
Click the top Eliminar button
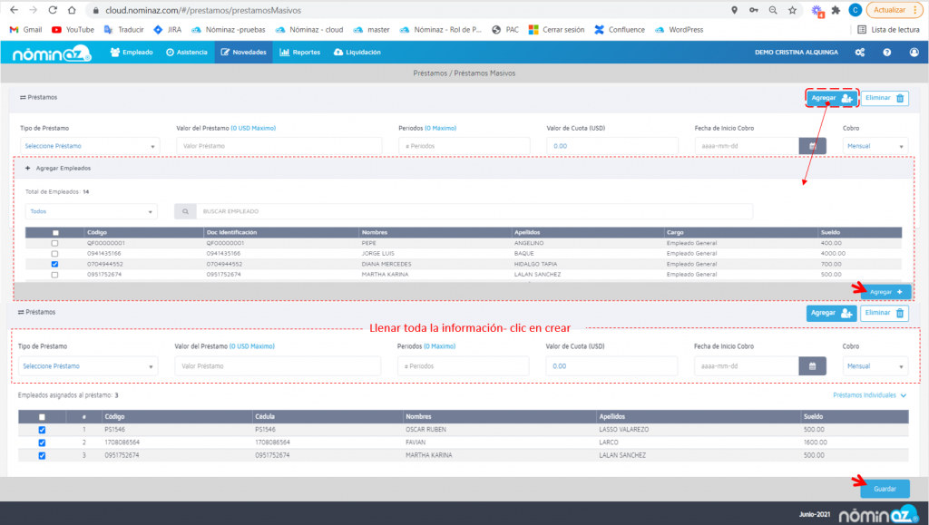click(x=885, y=98)
